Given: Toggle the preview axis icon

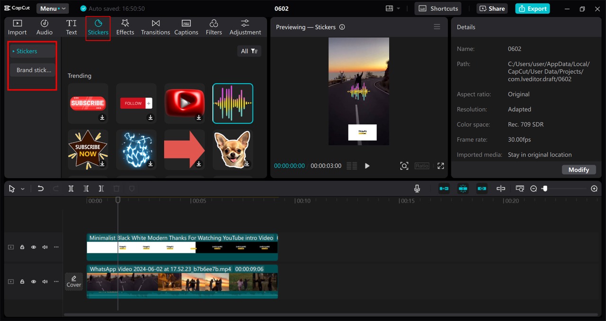Looking at the screenshot, I should click(x=501, y=189).
